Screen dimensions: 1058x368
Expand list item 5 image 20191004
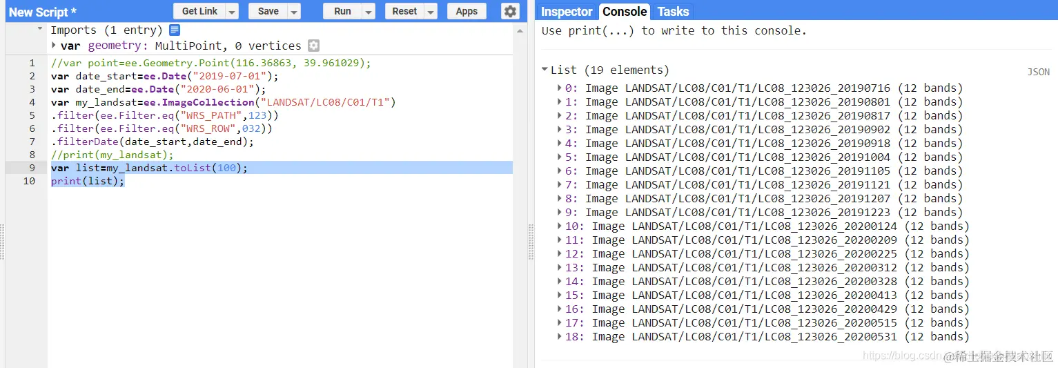point(560,157)
